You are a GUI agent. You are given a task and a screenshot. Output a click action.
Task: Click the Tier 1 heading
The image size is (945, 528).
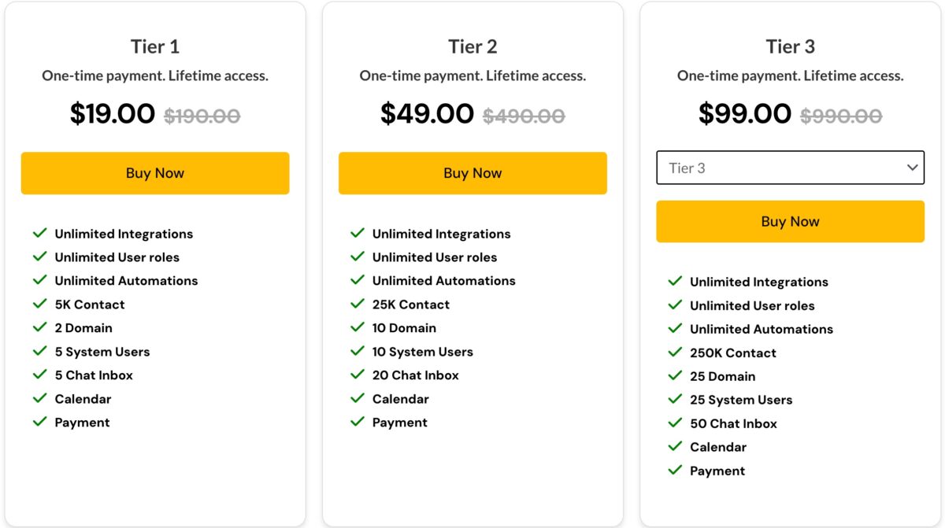coord(155,46)
